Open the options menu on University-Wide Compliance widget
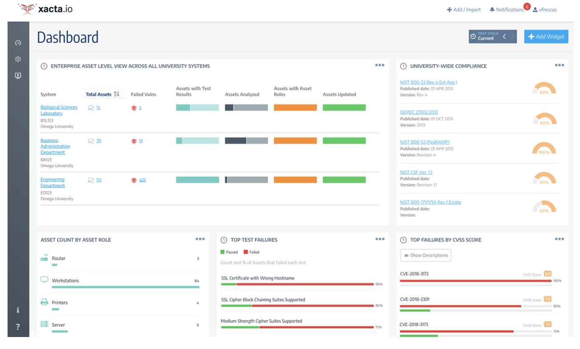 tap(559, 65)
